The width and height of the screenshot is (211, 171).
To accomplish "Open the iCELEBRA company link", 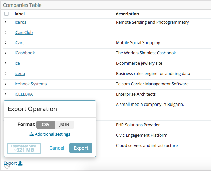I will (24, 94).
